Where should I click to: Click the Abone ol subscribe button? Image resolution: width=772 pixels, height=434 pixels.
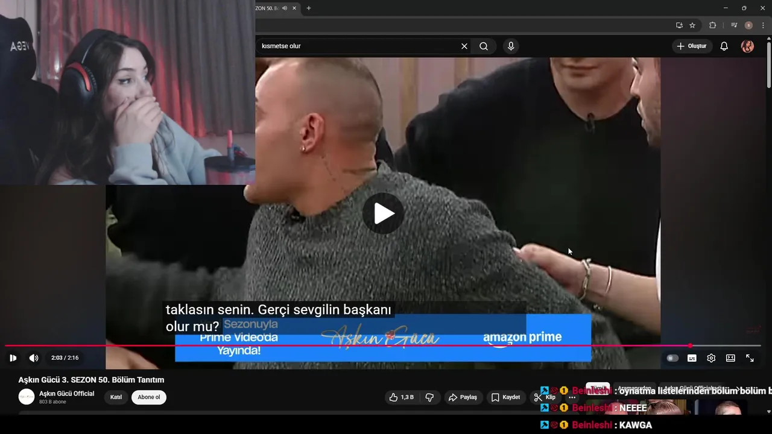pyautogui.click(x=149, y=397)
